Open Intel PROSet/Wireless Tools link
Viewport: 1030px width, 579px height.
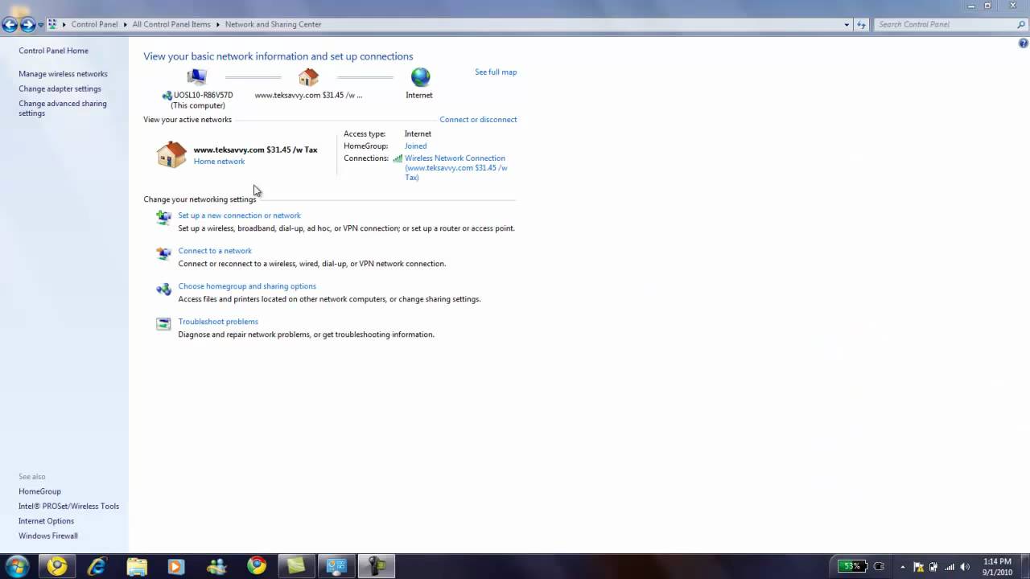[x=68, y=507]
